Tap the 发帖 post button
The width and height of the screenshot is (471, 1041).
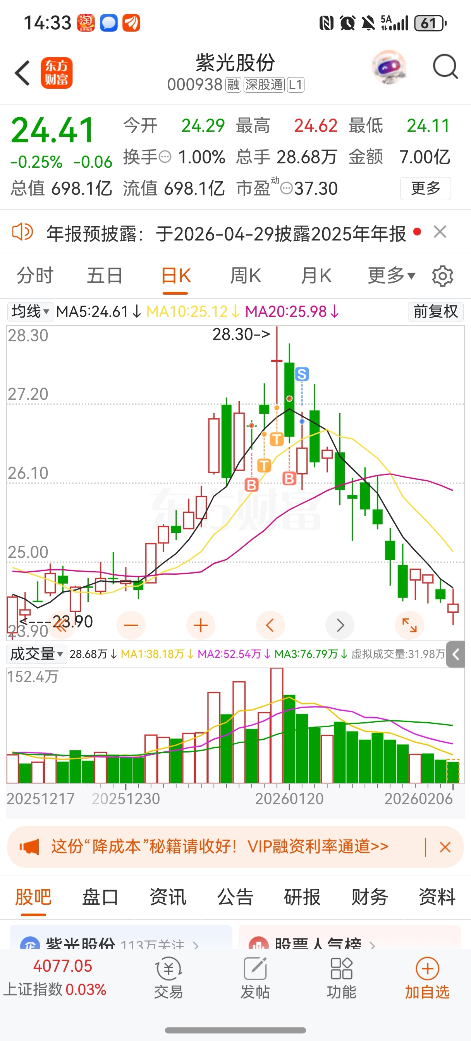(255, 978)
